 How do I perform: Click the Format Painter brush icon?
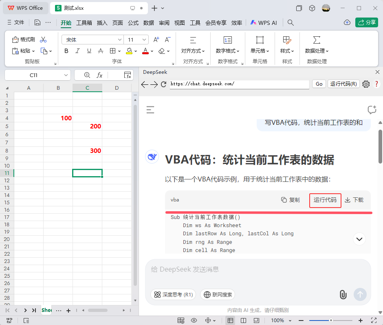[24, 40]
